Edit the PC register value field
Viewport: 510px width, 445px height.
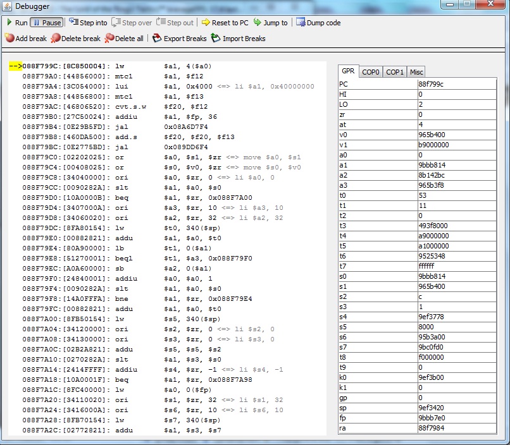pos(456,84)
